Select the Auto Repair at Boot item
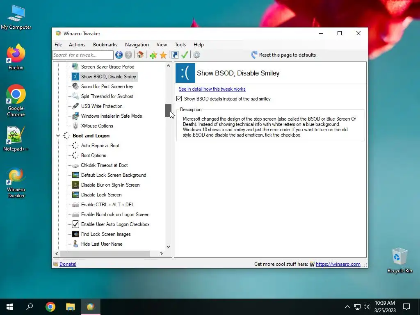The width and height of the screenshot is (420, 315). (x=100, y=146)
